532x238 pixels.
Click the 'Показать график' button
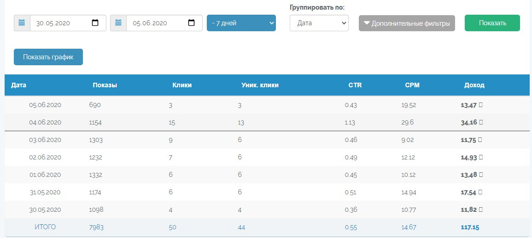pos(48,57)
